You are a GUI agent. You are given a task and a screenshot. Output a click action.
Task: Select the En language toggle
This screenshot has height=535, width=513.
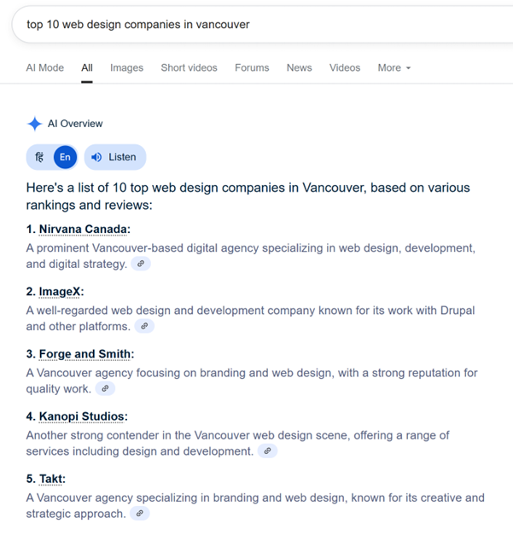coord(65,157)
